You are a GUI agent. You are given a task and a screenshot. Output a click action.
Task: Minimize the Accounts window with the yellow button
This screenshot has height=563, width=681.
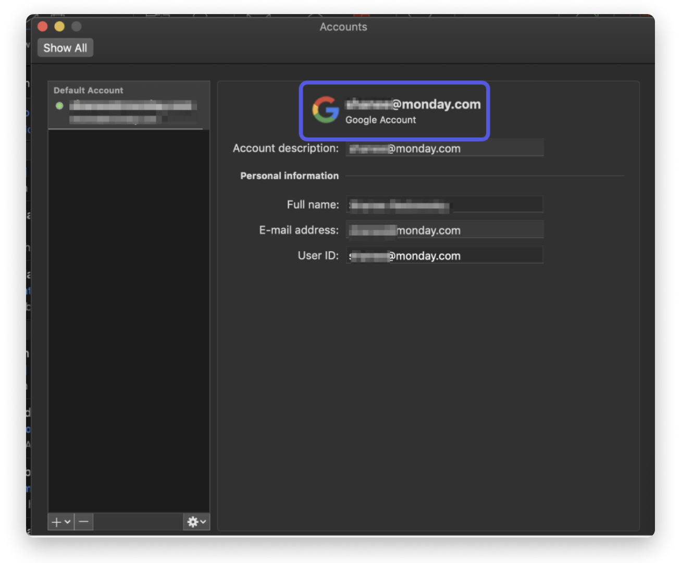pos(59,27)
